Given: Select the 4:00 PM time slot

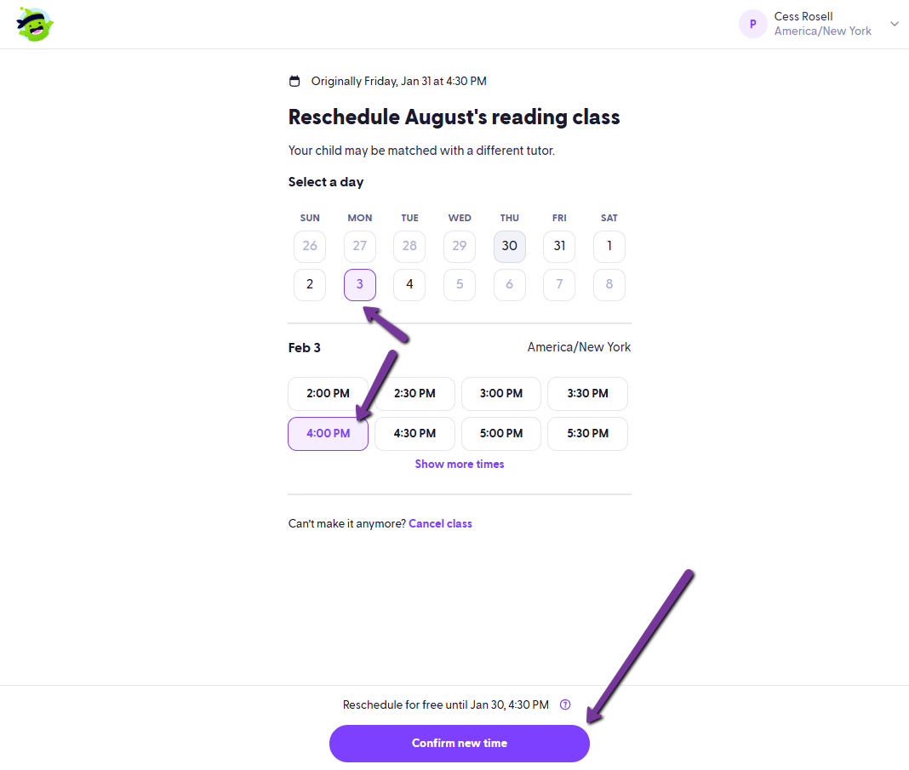Looking at the screenshot, I should [x=329, y=434].
